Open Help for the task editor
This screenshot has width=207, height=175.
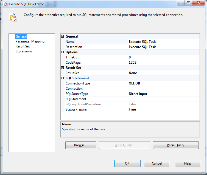pyautogui.click(x=188, y=163)
